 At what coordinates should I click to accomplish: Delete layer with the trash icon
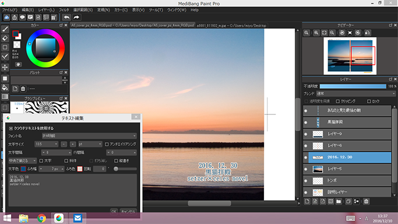366,201
